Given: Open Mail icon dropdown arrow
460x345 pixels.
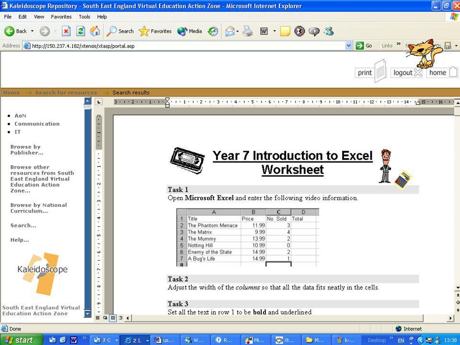Looking at the screenshot, I should (x=237, y=31).
